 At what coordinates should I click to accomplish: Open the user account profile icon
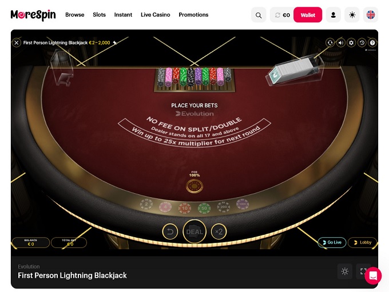(333, 15)
